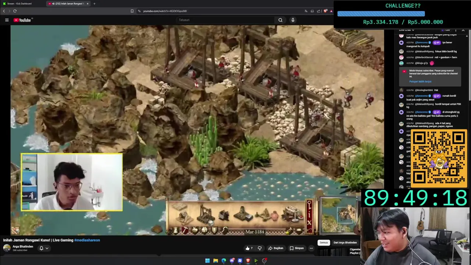Viewport: 471px width, 265px height.
Task: Choose the ox tether building
Action: pyautogui.click(x=224, y=215)
